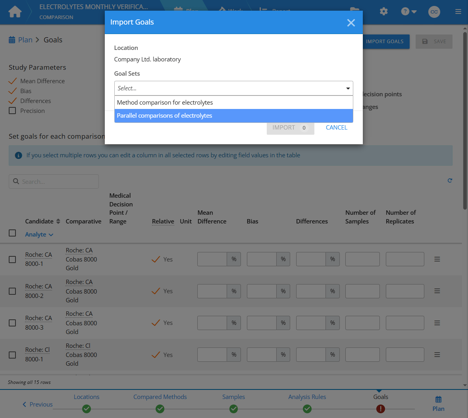This screenshot has width=468, height=418.
Task: Open the help question mark menu
Action: tap(408, 11)
